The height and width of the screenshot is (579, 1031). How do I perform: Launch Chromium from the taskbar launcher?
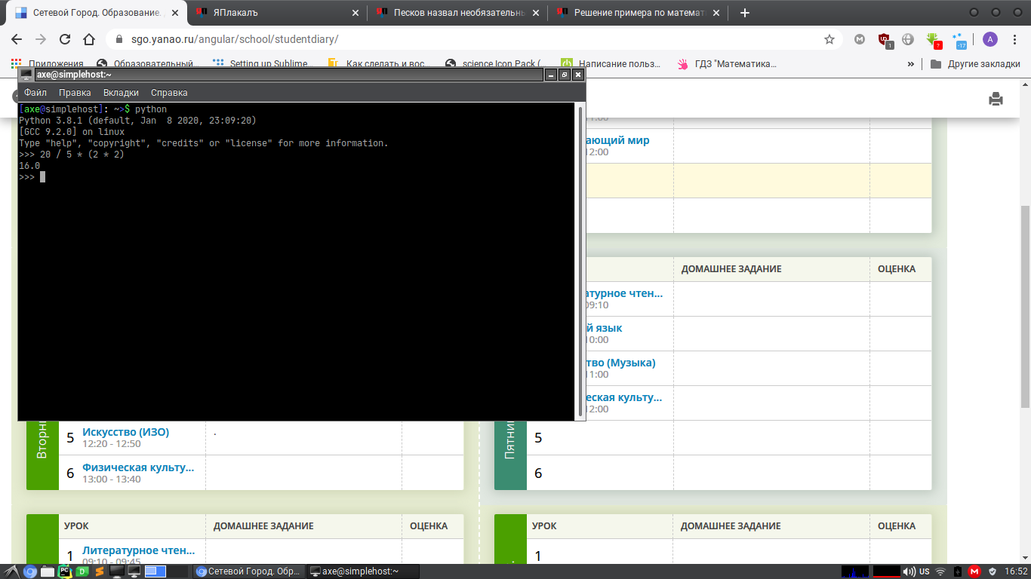click(x=30, y=571)
